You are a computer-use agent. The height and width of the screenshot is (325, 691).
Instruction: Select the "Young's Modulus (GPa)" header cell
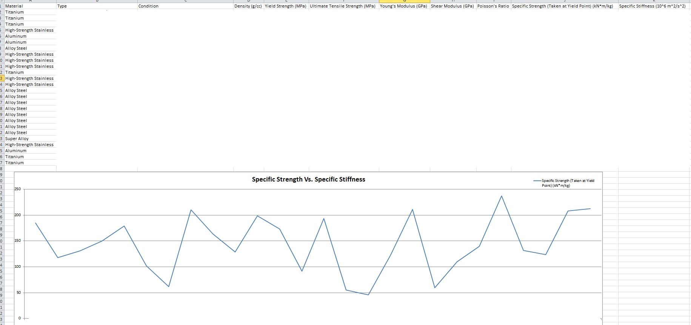click(x=404, y=6)
